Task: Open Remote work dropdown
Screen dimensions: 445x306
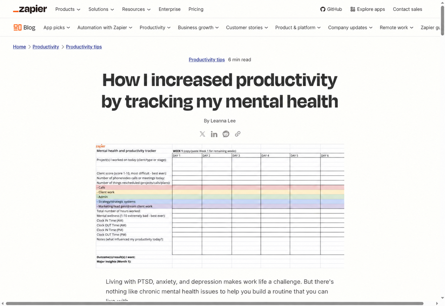Action: tap(396, 27)
